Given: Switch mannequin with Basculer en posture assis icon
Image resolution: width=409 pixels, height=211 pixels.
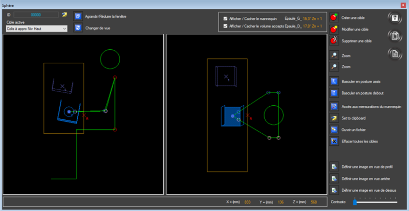Looking at the screenshot, I should 334,81.
